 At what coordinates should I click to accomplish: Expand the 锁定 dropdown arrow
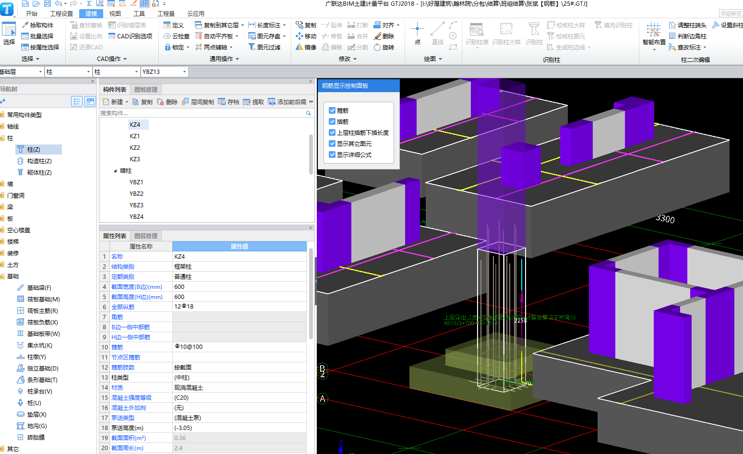coord(188,47)
